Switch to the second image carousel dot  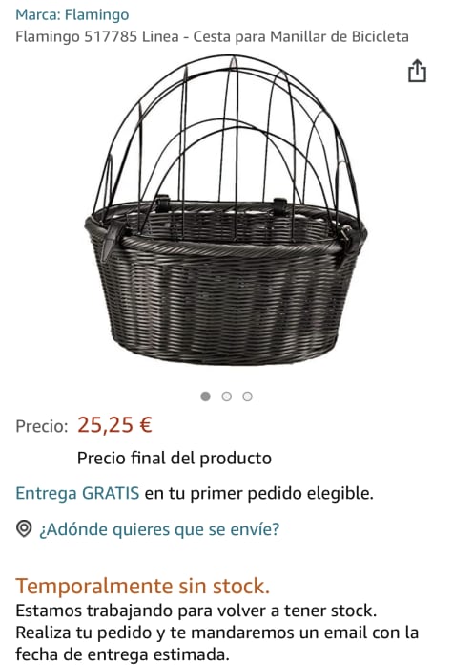coord(227,397)
